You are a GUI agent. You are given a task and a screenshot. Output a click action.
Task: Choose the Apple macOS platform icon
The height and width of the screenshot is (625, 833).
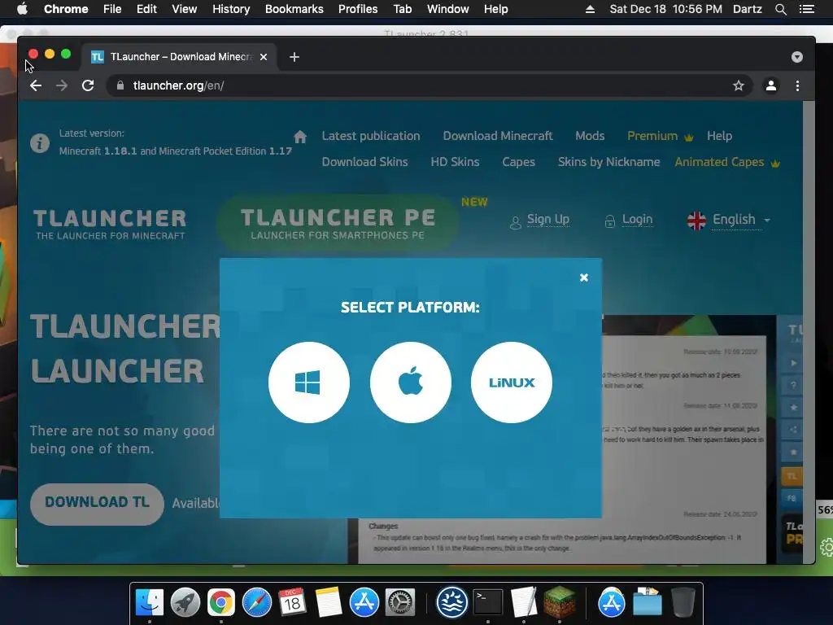point(410,382)
